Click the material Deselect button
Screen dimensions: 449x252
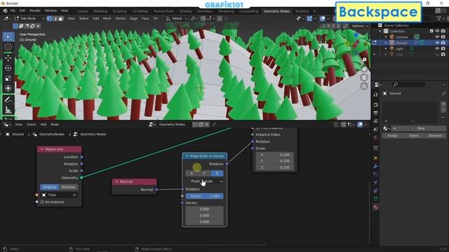pos(435,136)
